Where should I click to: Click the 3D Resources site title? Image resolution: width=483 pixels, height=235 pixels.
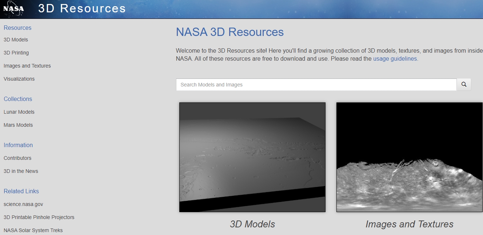click(82, 8)
